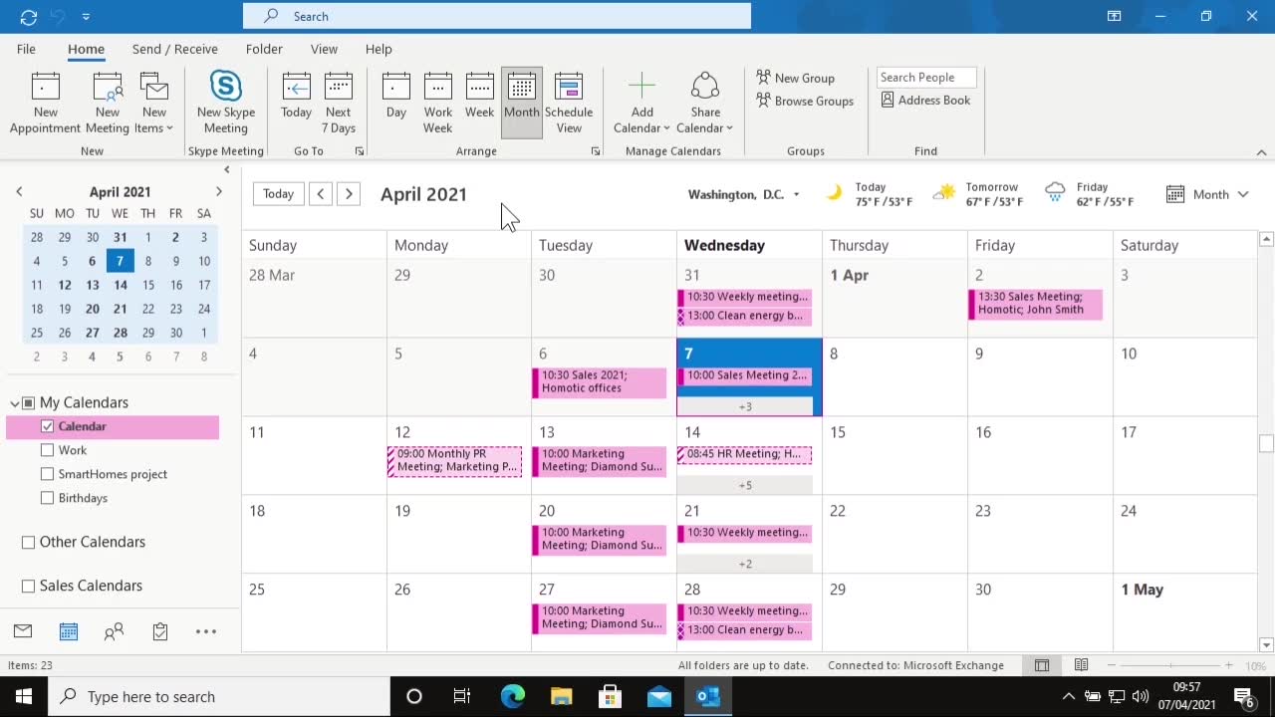Click the Today button beside April 2021
Image resolution: width=1275 pixels, height=717 pixels.
click(x=278, y=194)
